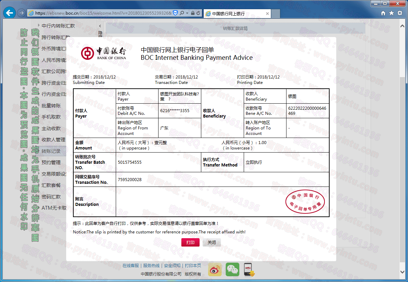Open 预约管理 in sidebar menu

point(51,162)
